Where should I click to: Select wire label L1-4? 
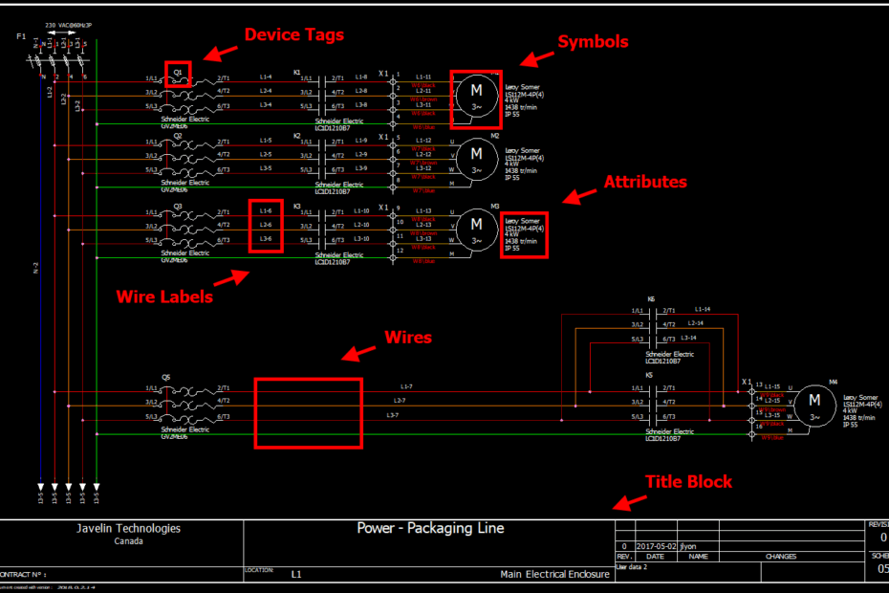coord(266,77)
